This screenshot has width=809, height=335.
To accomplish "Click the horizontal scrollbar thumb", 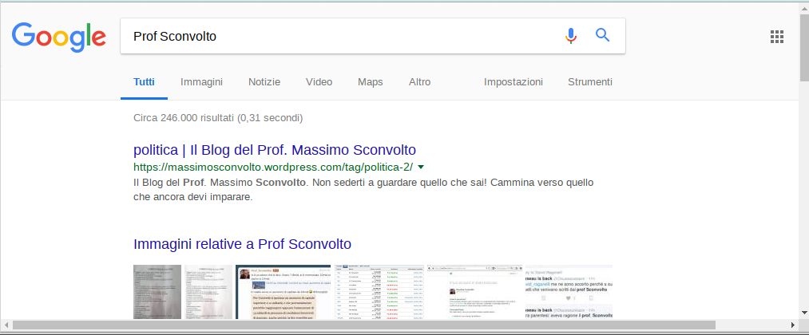I will tap(363, 325).
